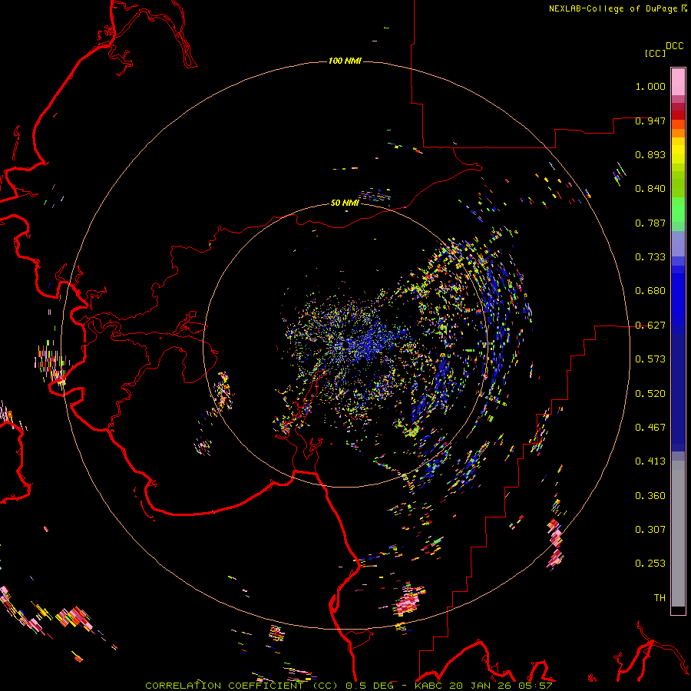This screenshot has height=691, width=691.
Task: Select the 0.627 legend value
Action: (x=650, y=326)
